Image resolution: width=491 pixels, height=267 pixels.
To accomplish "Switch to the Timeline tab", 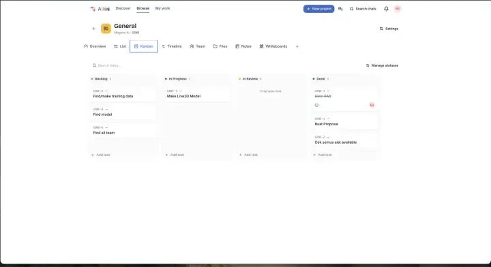I will pyautogui.click(x=172, y=46).
